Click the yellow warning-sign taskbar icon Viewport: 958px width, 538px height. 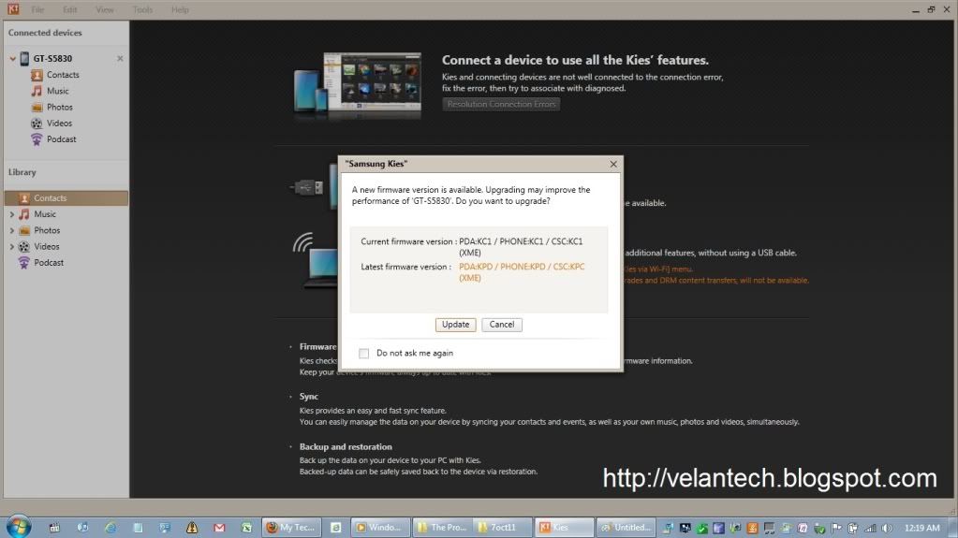pos(192,528)
